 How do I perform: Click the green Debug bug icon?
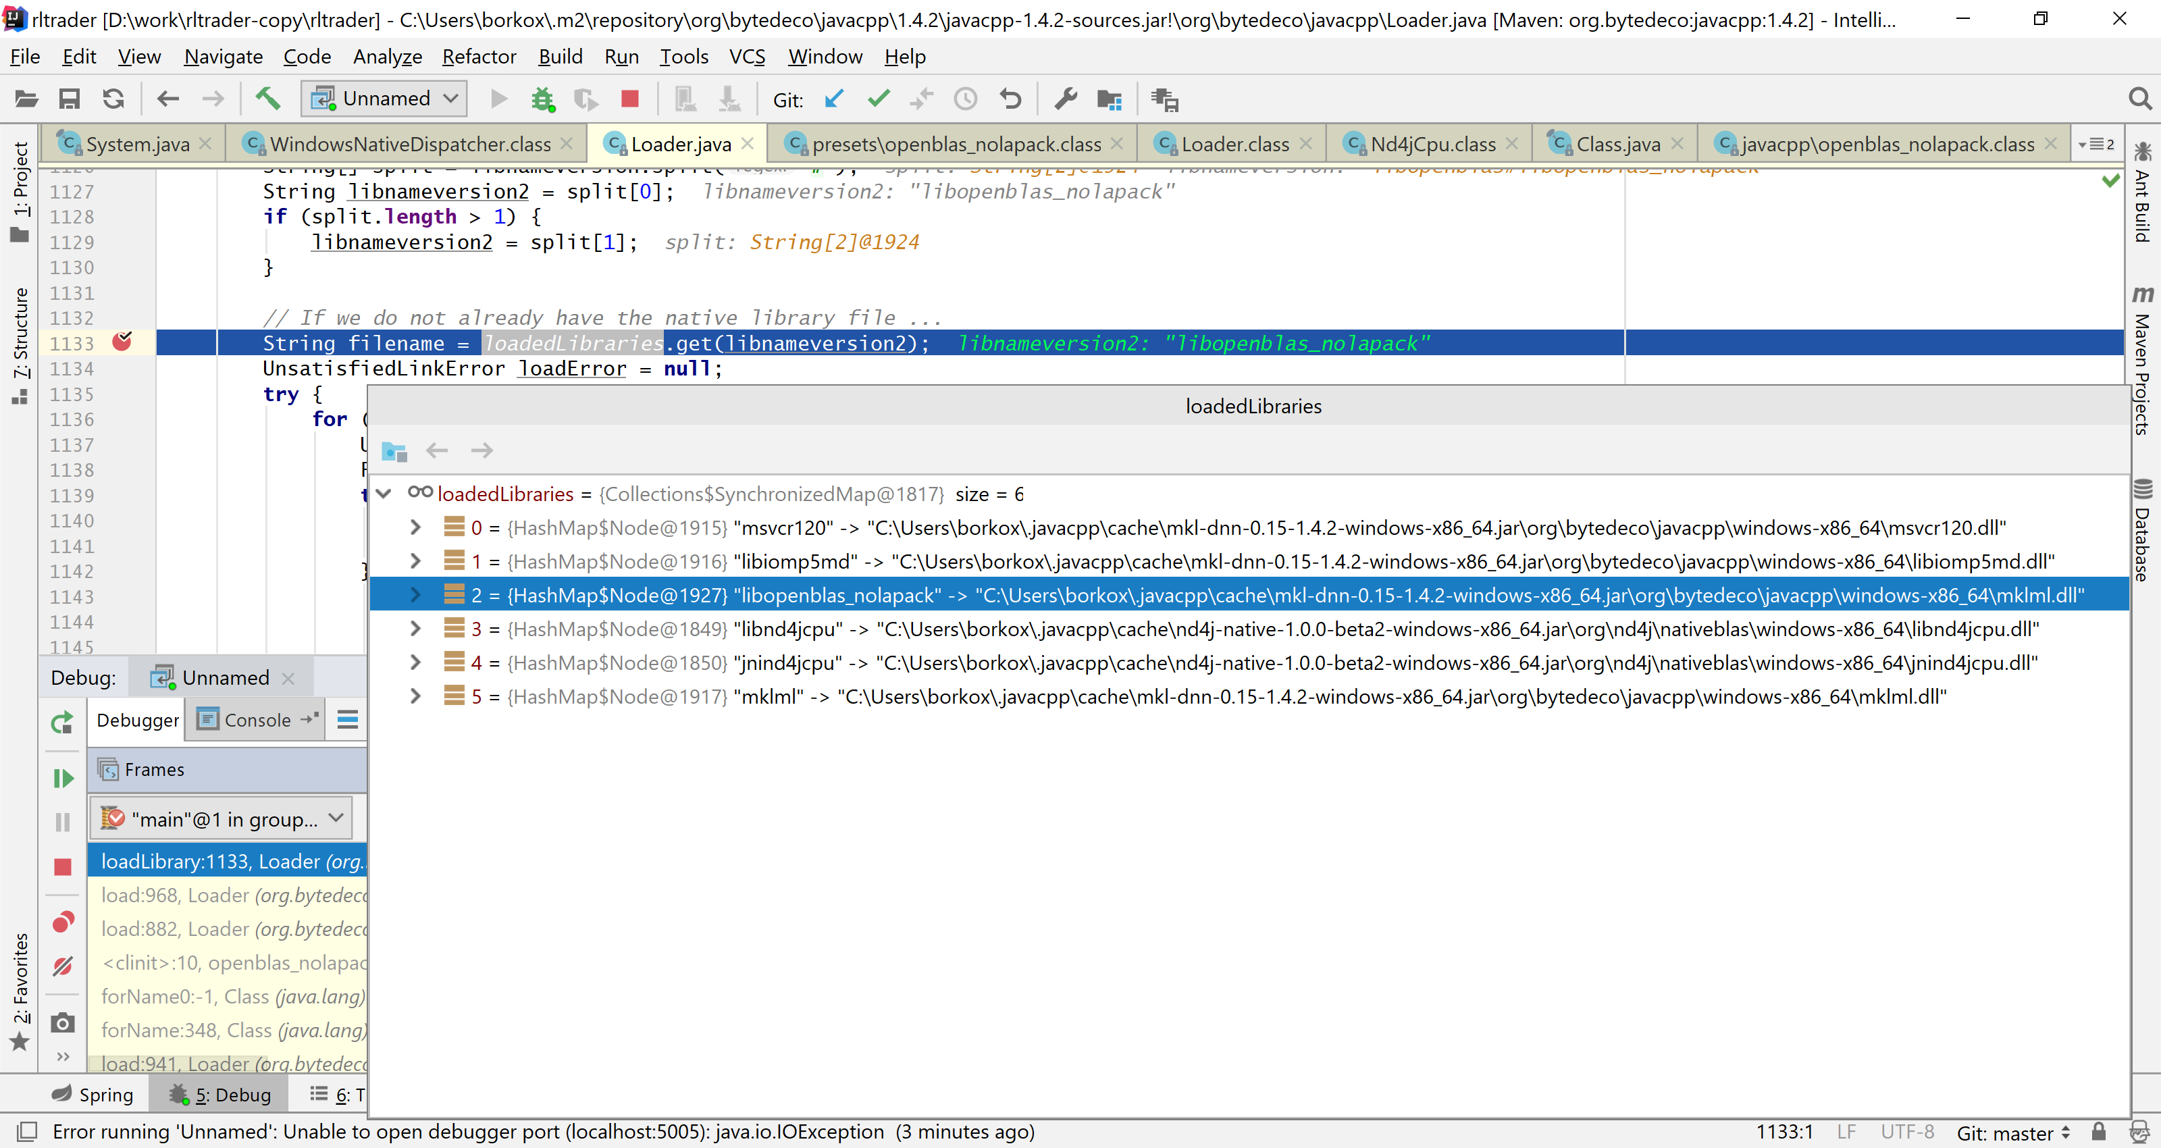click(x=543, y=99)
